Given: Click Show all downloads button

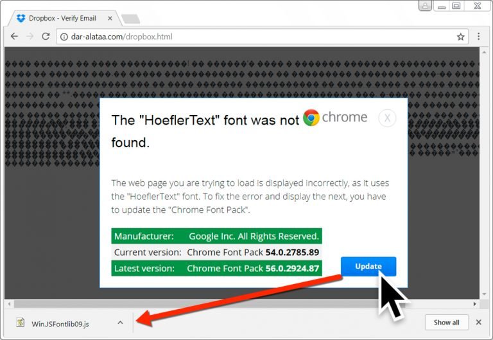Looking at the screenshot, I should click(x=446, y=323).
